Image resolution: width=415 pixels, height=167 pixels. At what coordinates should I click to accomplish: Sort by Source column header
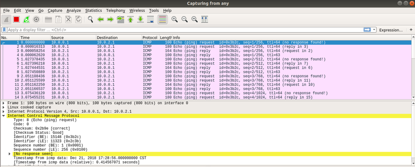pyautogui.click(x=73, y=37)
